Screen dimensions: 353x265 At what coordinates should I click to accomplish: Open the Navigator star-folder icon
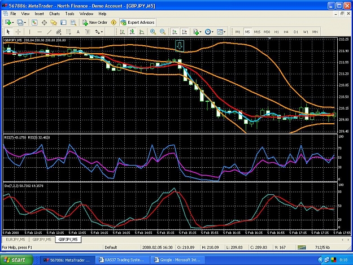coord(54,23)
